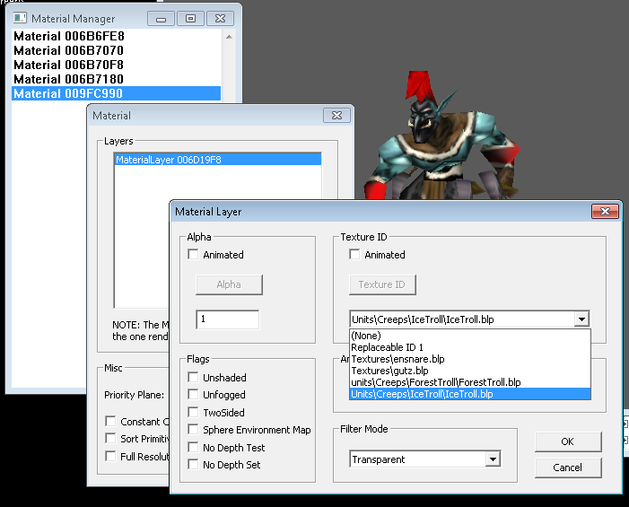Select Material 006B7070 in the list
This screenshot has width=629, height=507.
[x=116, y=50]
